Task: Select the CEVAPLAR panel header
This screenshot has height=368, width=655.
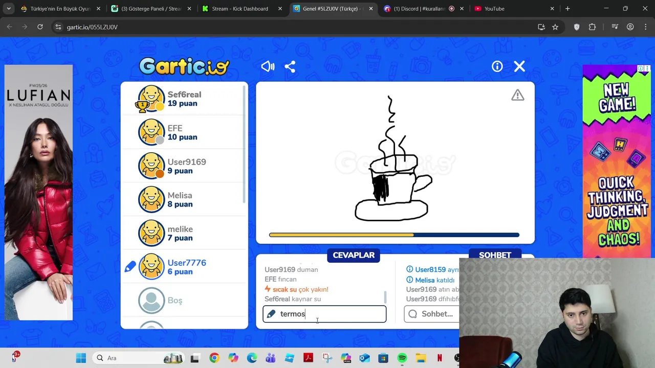Action: point(354,255)
